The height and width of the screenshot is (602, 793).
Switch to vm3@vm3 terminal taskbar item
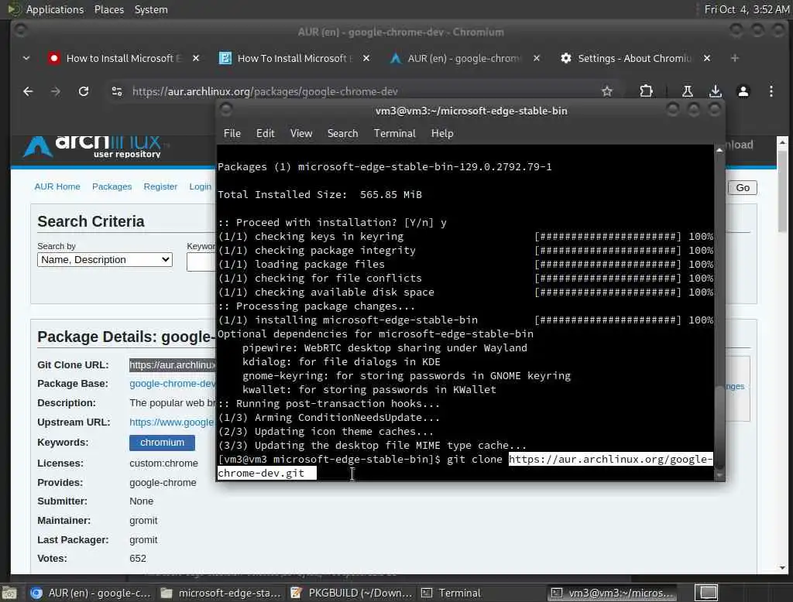612,593
